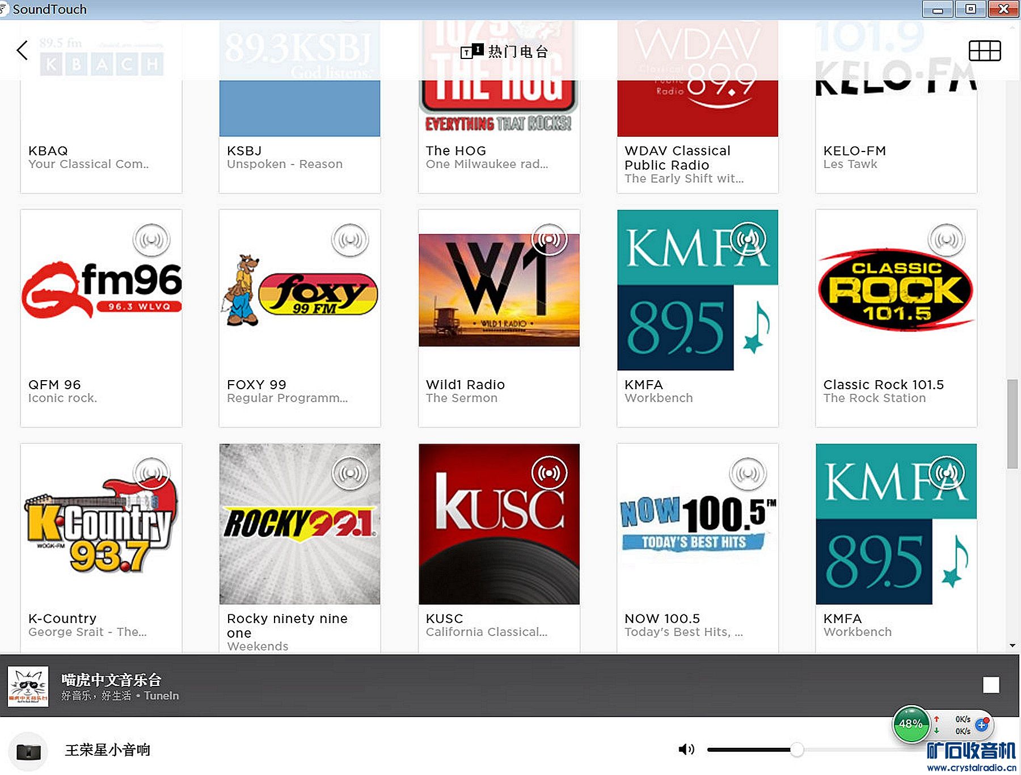Viewport: 1021px width, 775px height.
Task: Click the green 48% monitor widget
Action: [911, 724]
